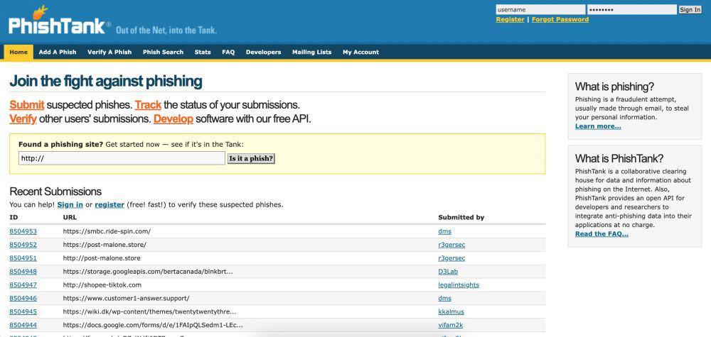Open submitter r3gersec for https://post-malone.store/
The height and width of the screenshot is (337, 711).
[451, 245]
